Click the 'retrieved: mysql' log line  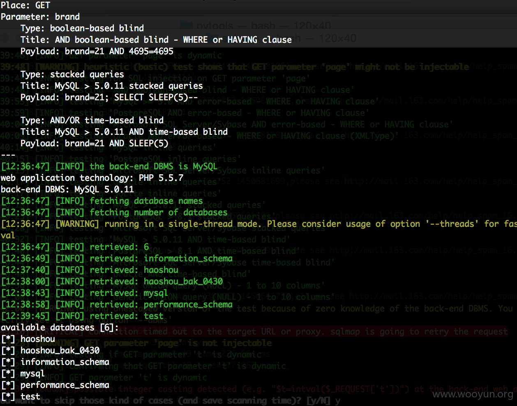(85, 293)
